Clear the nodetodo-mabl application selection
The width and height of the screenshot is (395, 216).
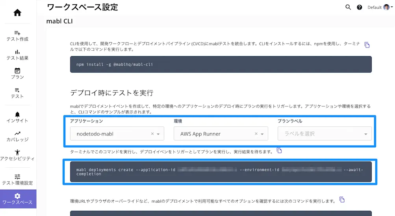152,134
